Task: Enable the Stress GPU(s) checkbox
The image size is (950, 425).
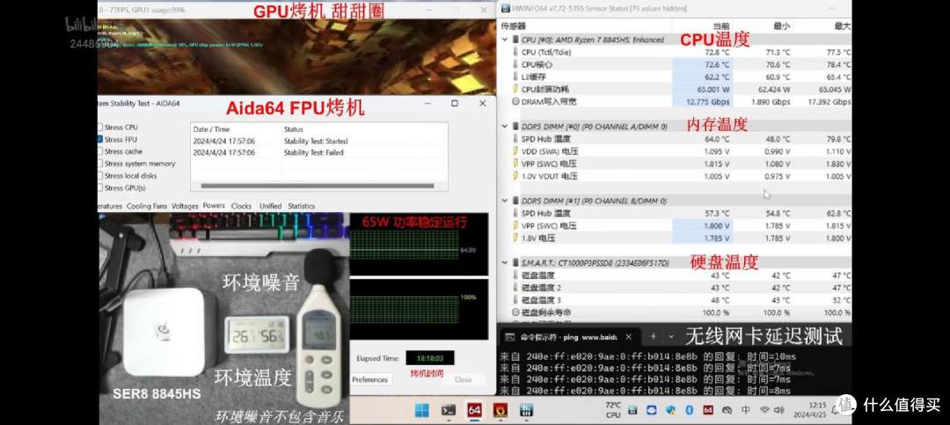Action: (x=99, y=188)
